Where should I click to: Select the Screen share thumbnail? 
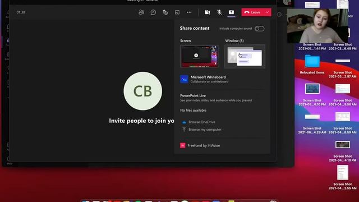coord(200,56)
